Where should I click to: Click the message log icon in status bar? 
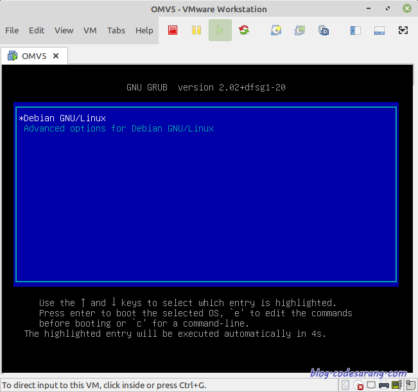pyautogui.click(x=410, y=385)
